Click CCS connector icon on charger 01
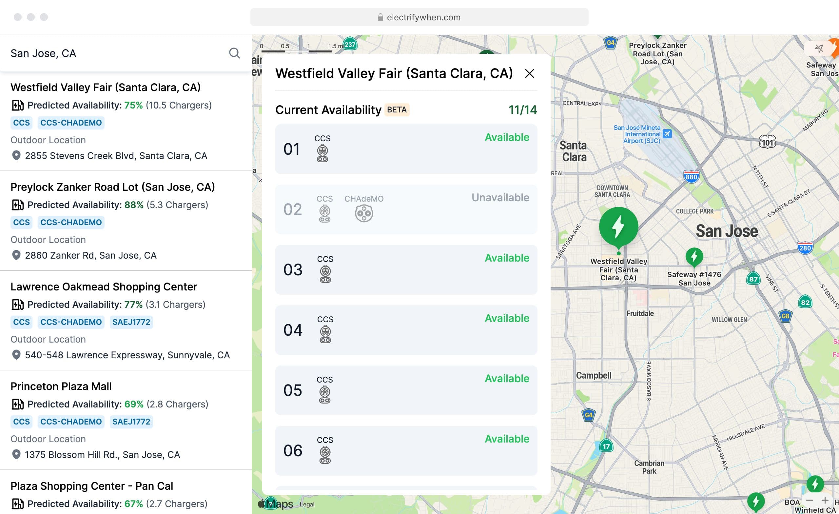The width and height of the screenshot is (839, 514). pyautogui.click(x=322, y=153)
